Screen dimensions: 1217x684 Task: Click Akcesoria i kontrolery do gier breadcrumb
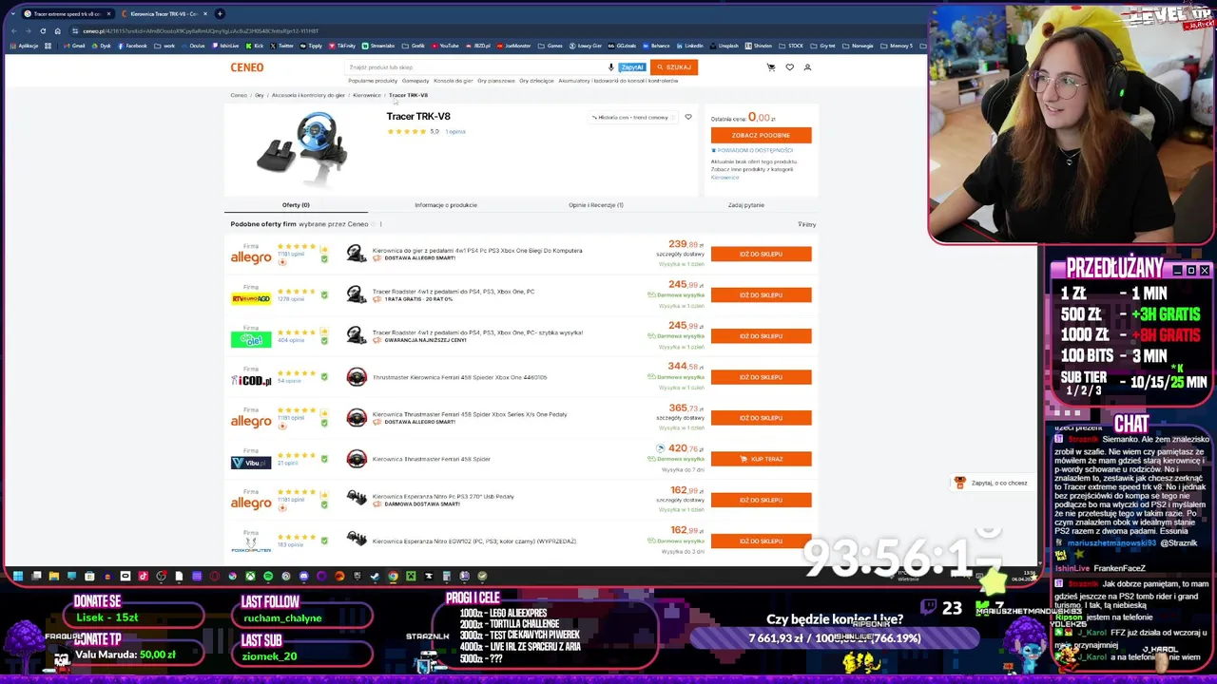[308, 95]
